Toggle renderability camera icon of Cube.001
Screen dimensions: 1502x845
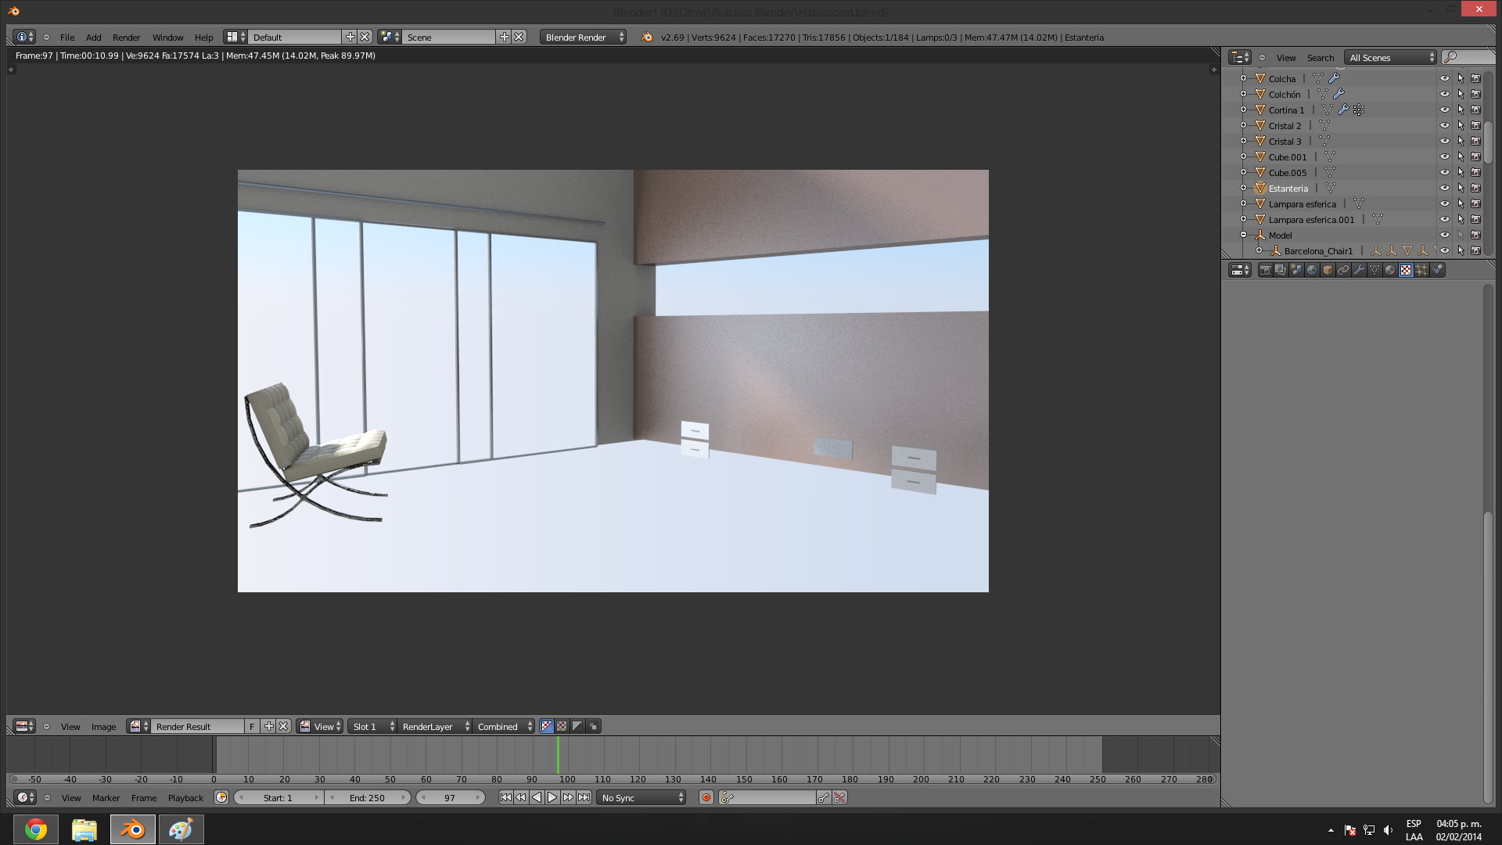pos(1475,156)
